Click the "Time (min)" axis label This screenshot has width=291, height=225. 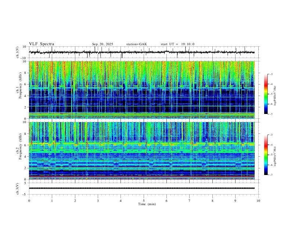click(147, 204)
